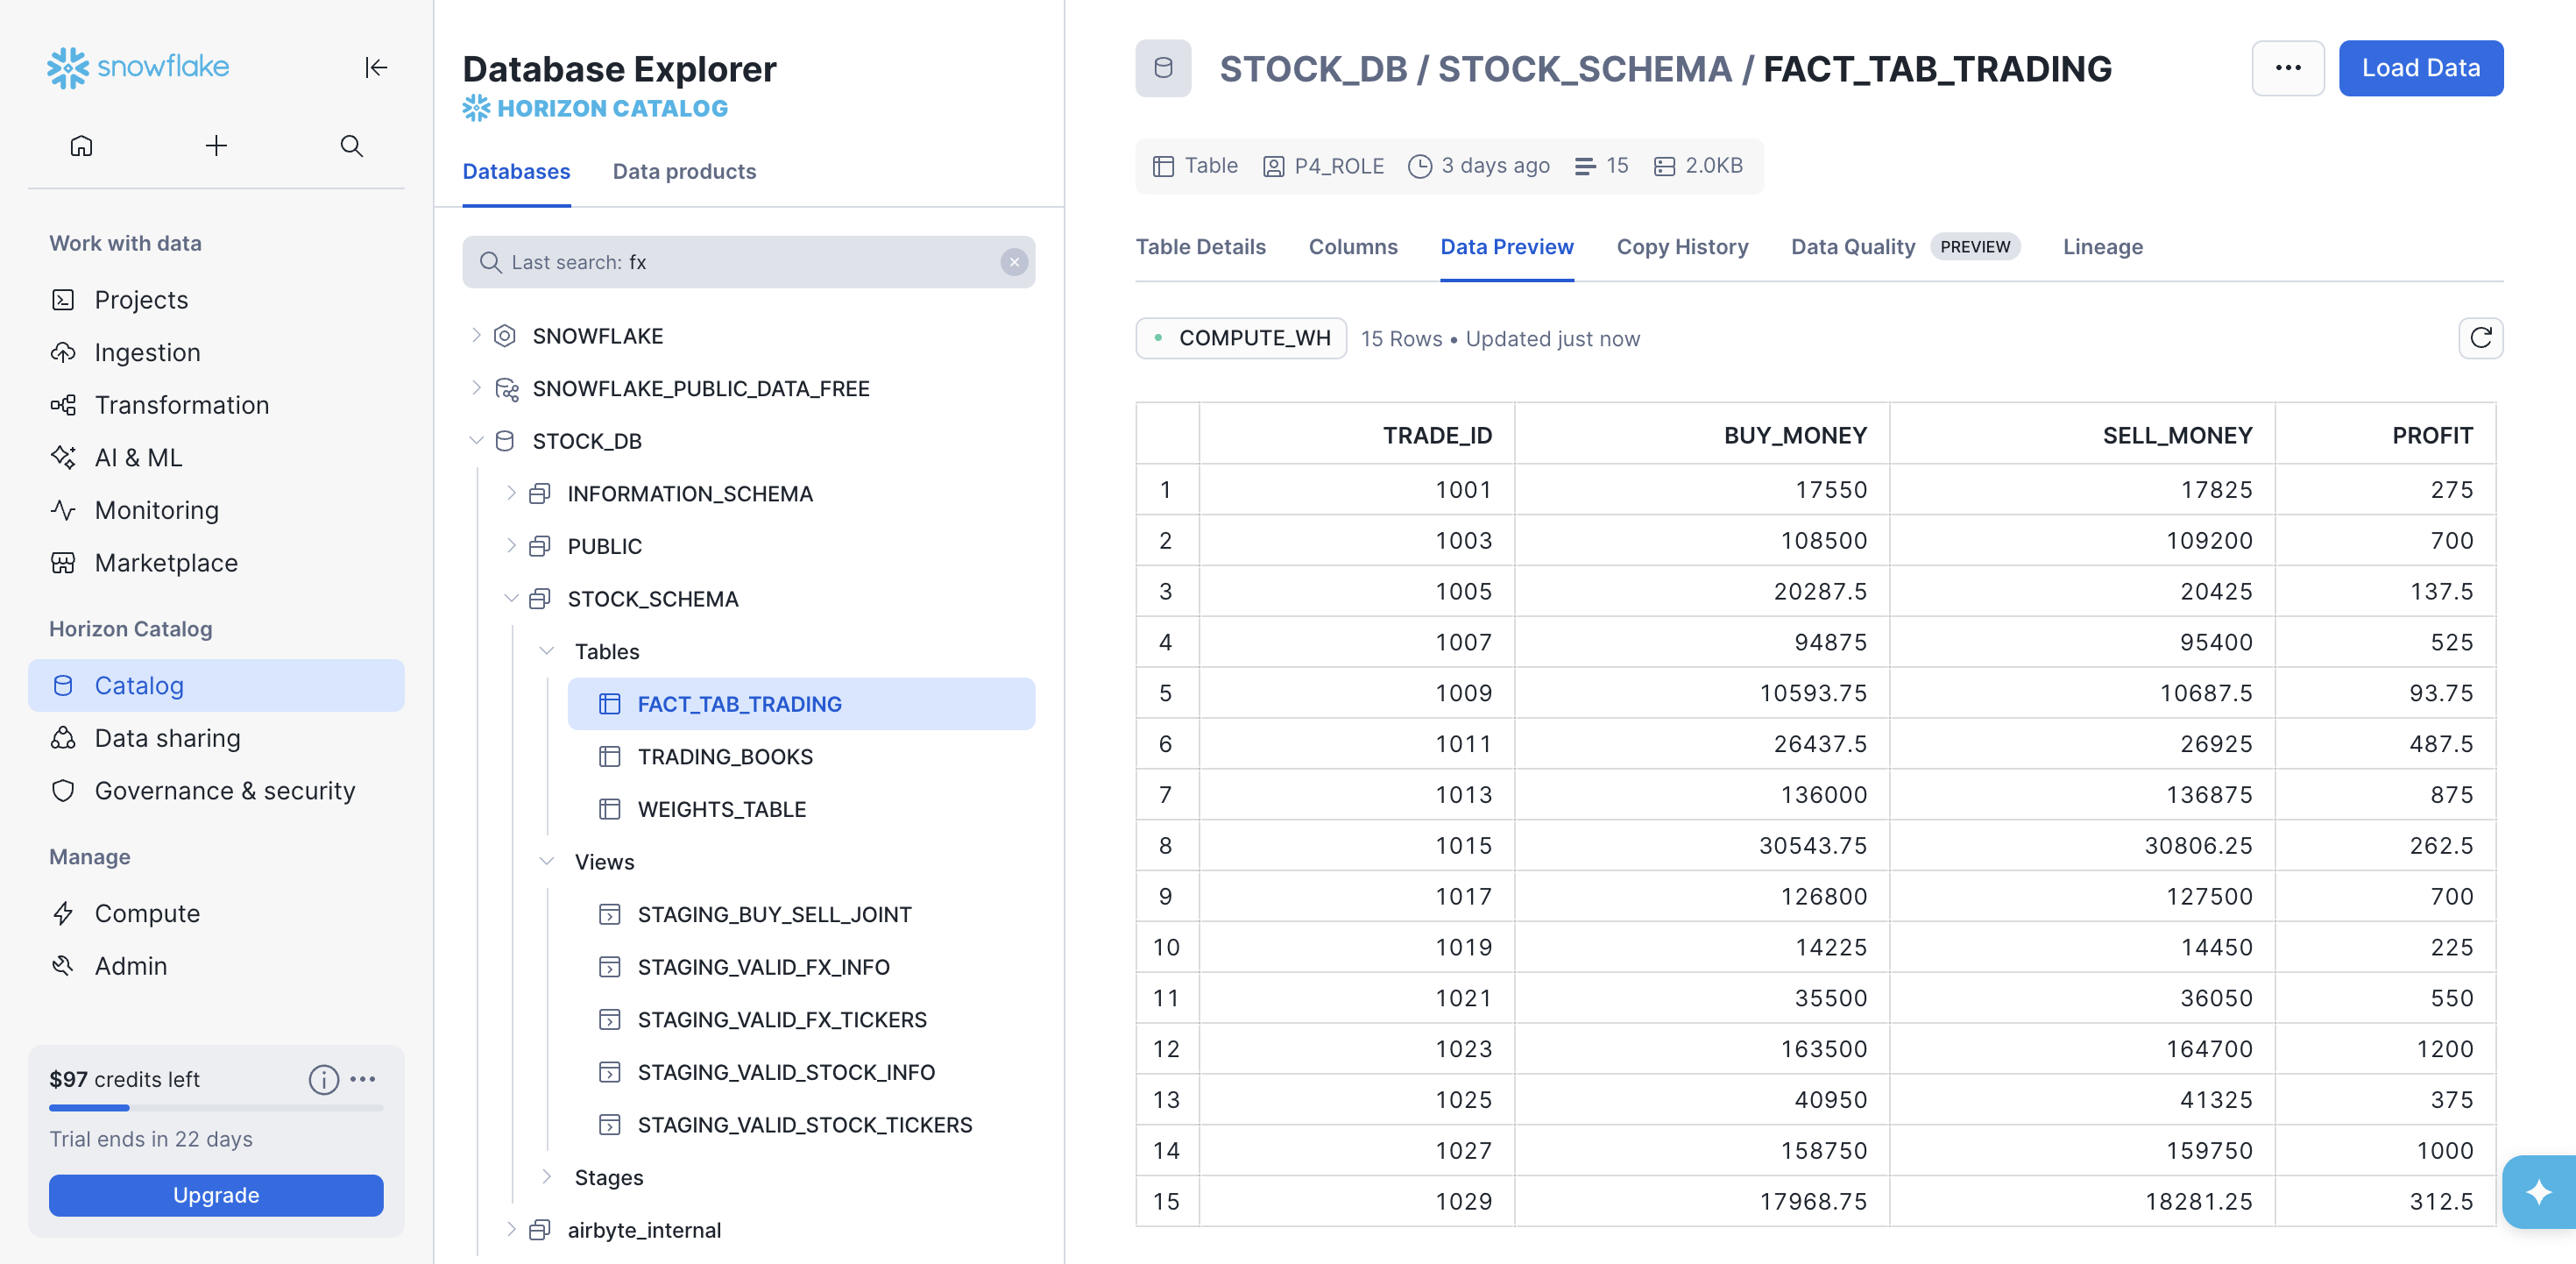Open AI & ML in sidebar
Image resolution: width=2576 pixels, height=1264 pixels.
click(216, 458)
